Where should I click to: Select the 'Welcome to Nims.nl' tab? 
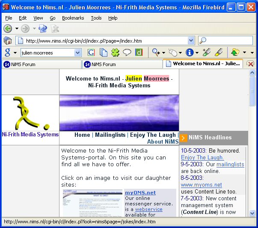point(203,63)
